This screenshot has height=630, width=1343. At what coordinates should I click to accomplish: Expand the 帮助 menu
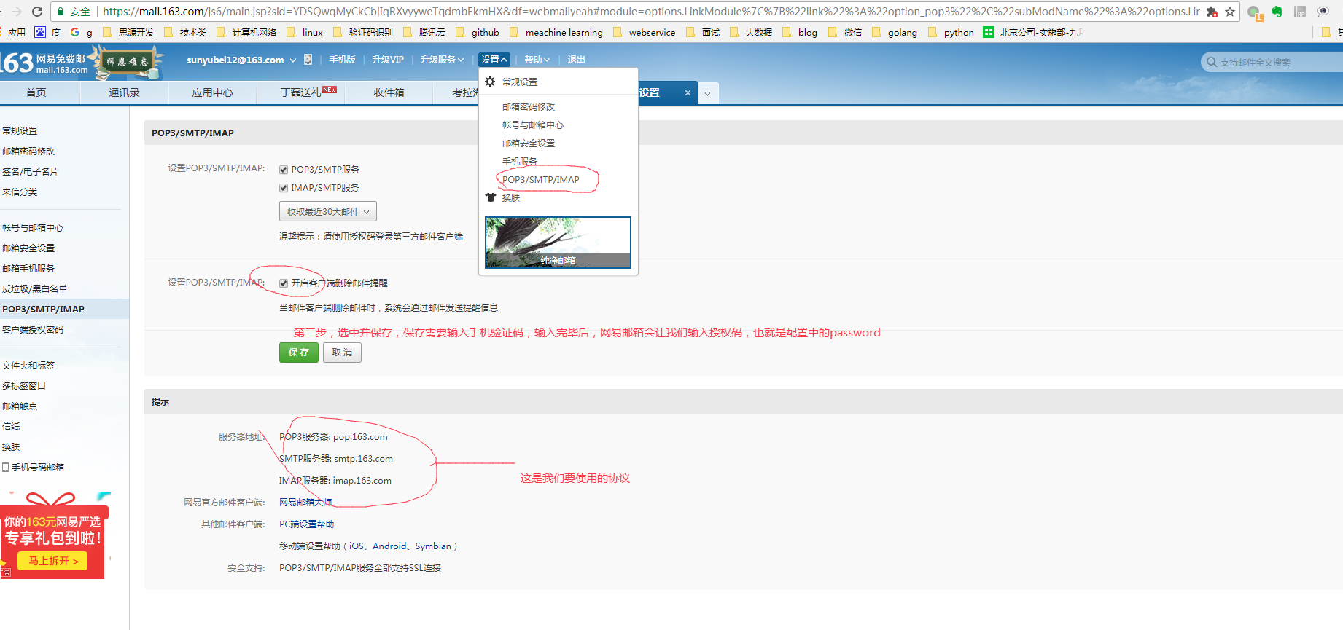point(537,60)
